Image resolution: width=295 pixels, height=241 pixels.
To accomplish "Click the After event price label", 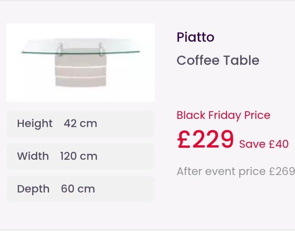I will point(222,171).
